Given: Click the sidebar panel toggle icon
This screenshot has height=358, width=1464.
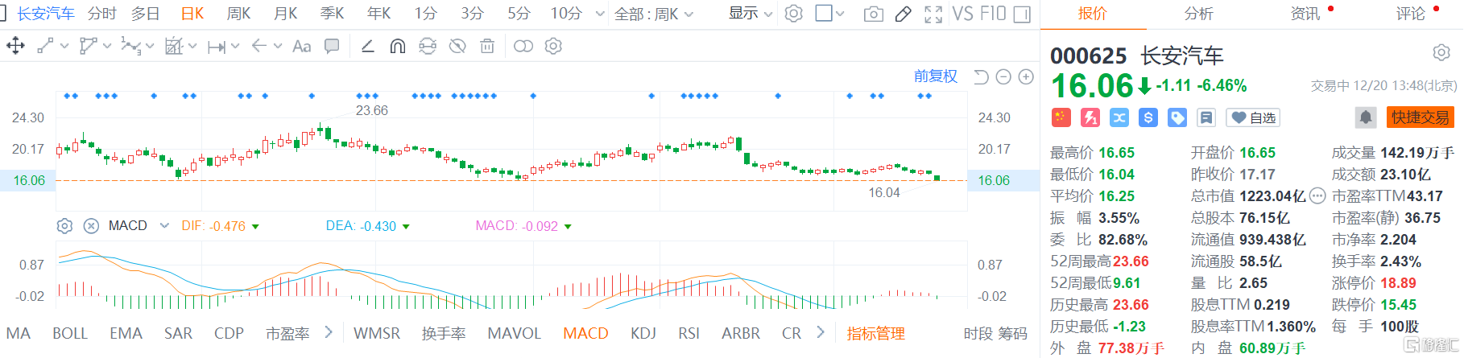Looking at the screenshot, I should click(x=1022, y=14).
